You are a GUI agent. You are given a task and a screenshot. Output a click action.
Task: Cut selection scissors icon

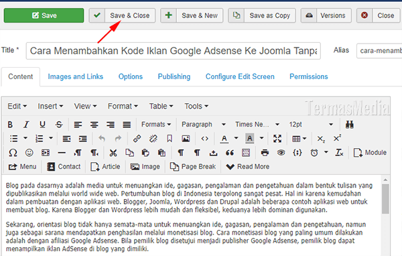113,153
